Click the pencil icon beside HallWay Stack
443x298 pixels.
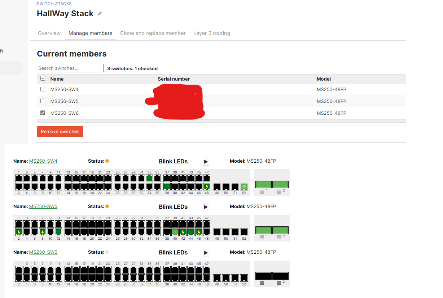coord(100,14)
